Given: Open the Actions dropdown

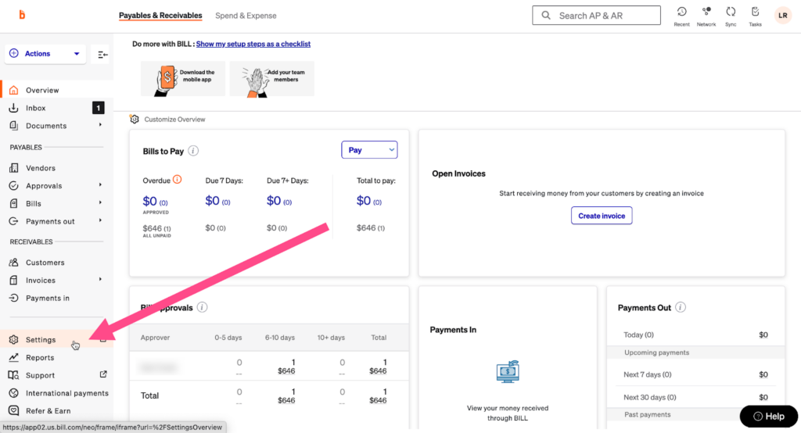Looking at the screenshot, I should click(x=45, y=54).
